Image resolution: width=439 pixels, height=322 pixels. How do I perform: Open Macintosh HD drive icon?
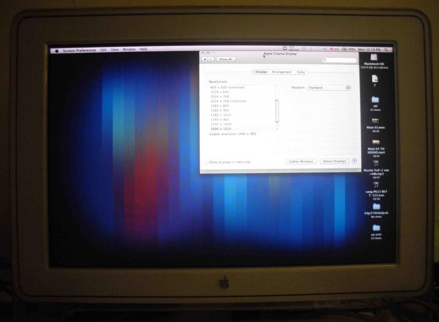pos(374,57)
